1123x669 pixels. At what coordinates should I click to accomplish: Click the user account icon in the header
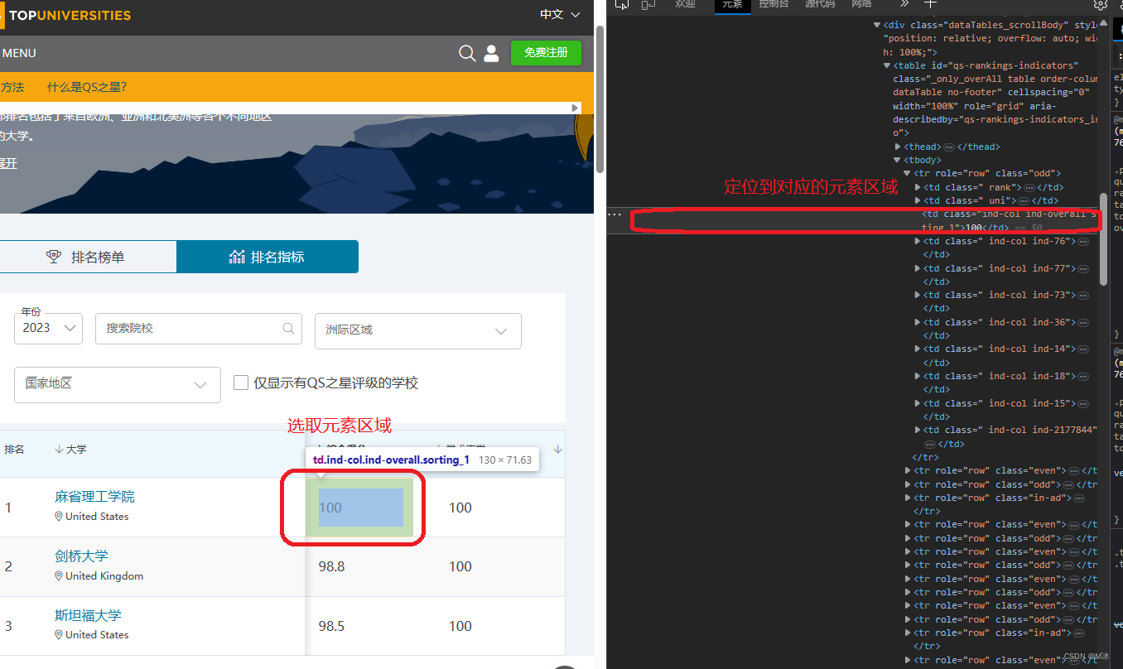tap(491, 54)
